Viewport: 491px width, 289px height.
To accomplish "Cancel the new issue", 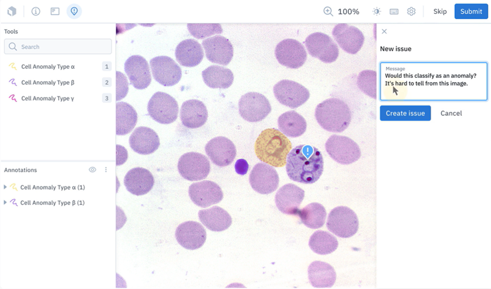I will pos(451,113).
